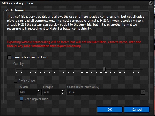Click the Transcode video to H.264 label
The height and width of the screenshot is (116, 155).
tap(30, 57)
